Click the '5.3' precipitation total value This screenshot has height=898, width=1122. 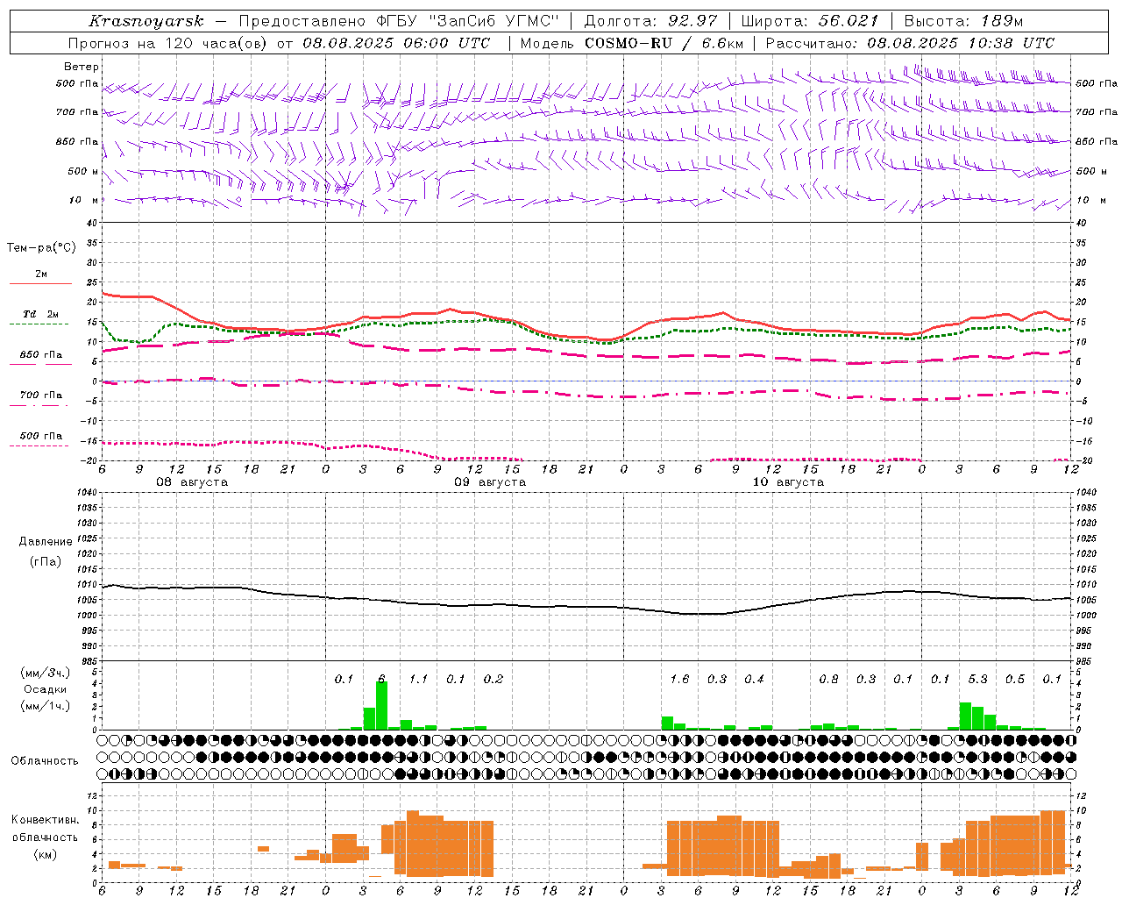[978, 679]
